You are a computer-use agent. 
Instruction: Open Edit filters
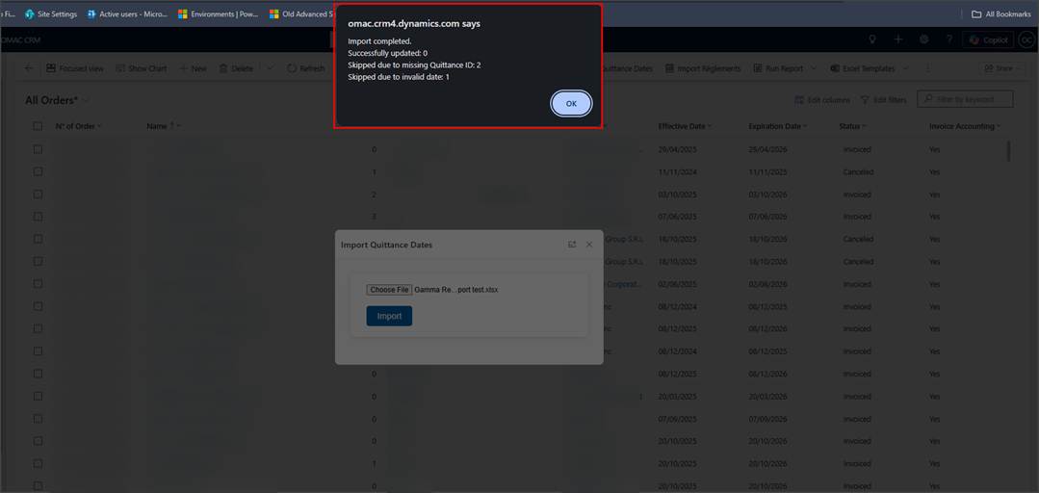883,99
